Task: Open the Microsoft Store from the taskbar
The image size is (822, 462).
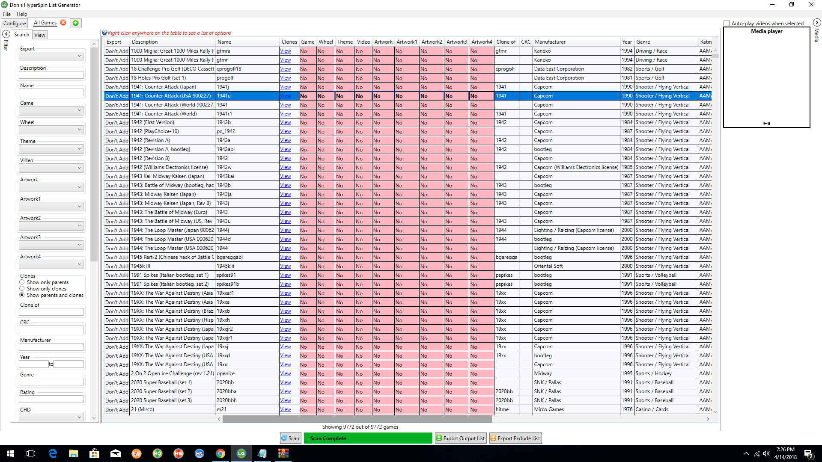Action: 95,453
